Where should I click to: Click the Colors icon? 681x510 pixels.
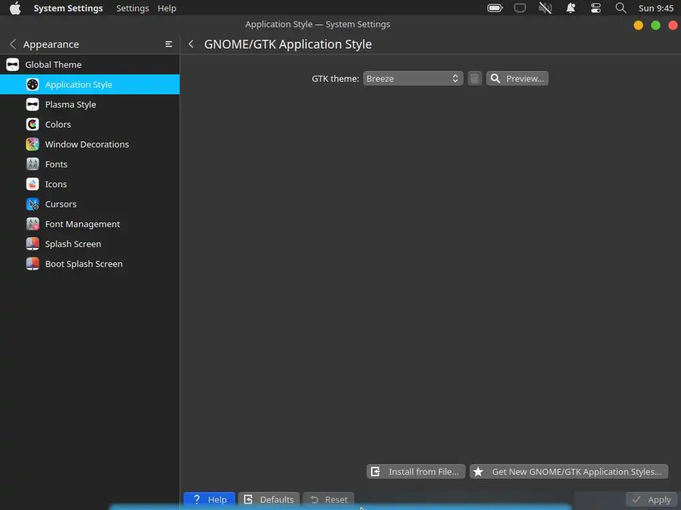[x=33, y=124]
